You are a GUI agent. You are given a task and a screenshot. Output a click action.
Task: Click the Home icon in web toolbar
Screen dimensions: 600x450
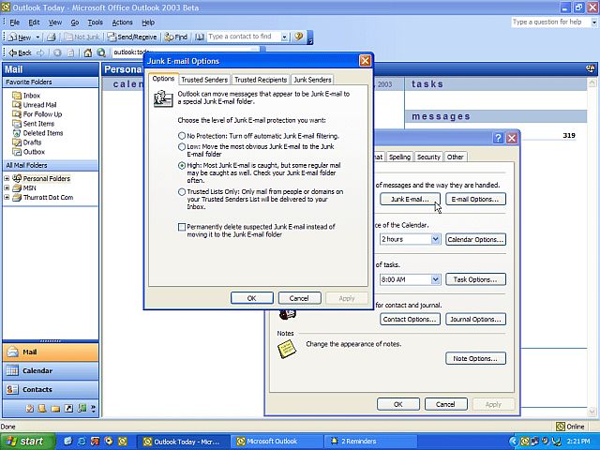[88, 52]
